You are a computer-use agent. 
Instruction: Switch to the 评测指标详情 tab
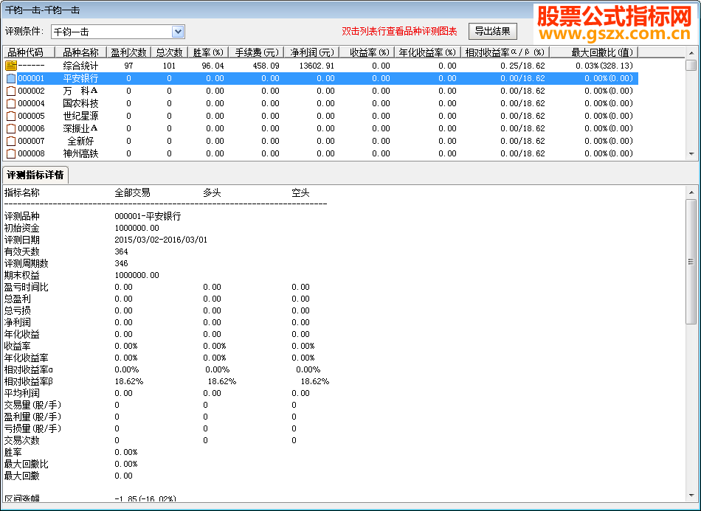coord(35,175)
